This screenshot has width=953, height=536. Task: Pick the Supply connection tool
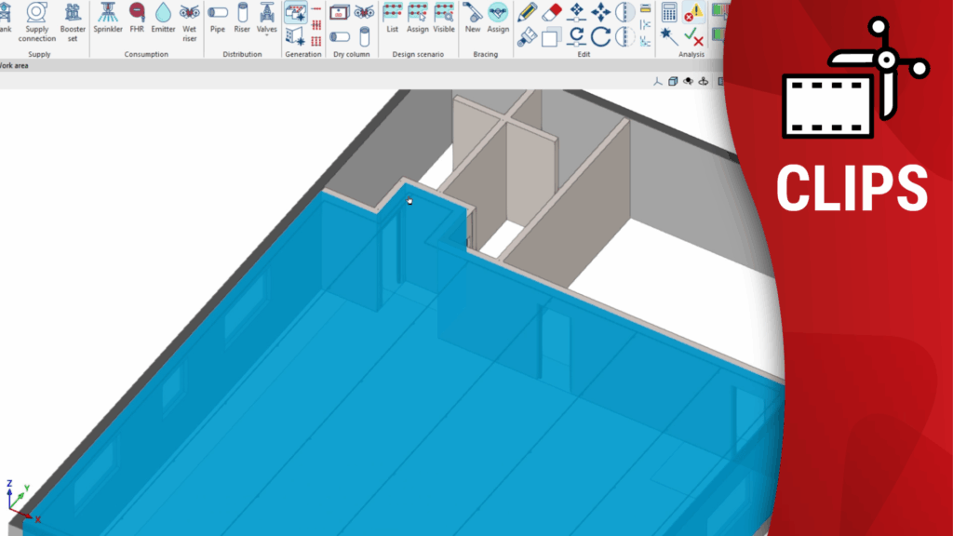[x=37, y=18]
